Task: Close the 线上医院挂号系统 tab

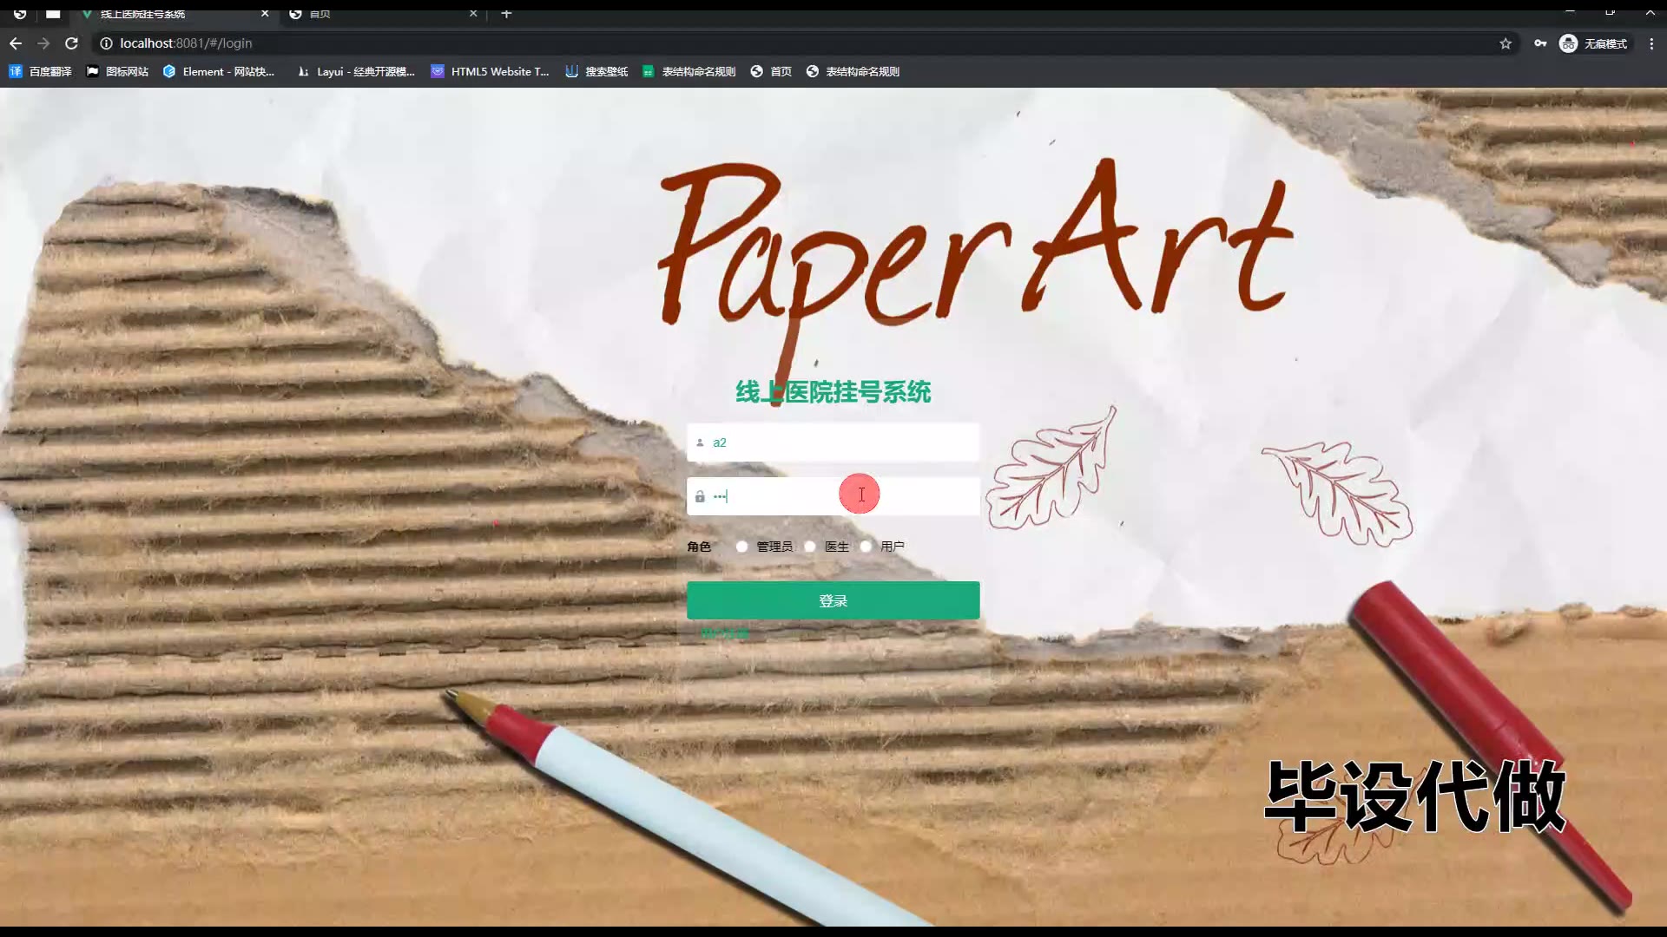Action: click(265, 14)
